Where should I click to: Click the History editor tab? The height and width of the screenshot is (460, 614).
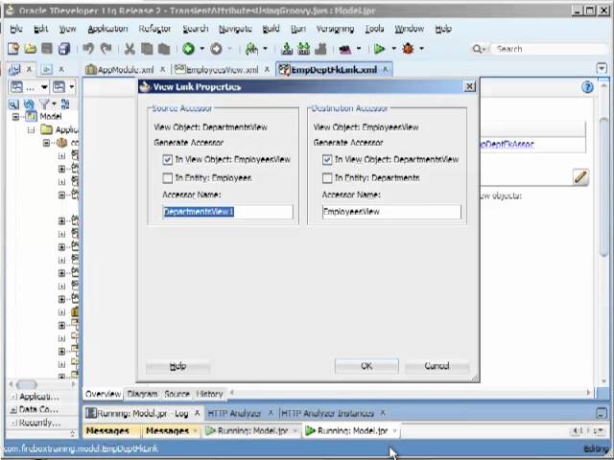point(209,394)
